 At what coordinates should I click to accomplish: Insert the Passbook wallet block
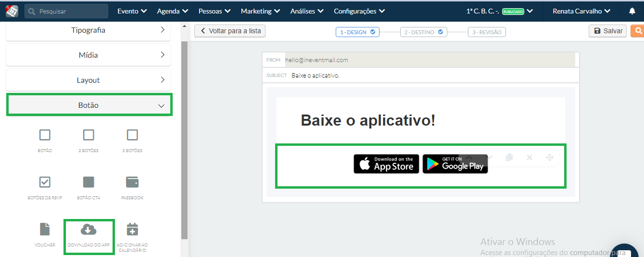(x=132, y=188)
